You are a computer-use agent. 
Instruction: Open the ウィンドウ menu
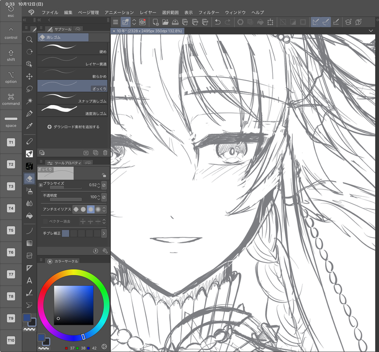coord(235,12)
